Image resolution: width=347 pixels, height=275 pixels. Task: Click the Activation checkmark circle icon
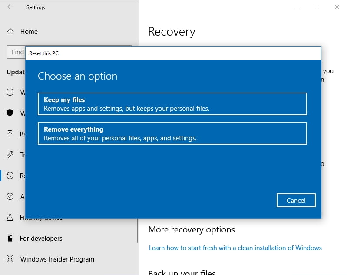[x=10, y=196]
